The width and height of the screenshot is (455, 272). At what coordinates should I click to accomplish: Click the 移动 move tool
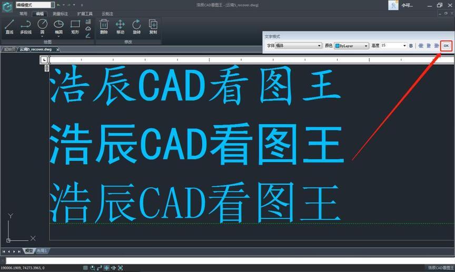coord(120,26)
